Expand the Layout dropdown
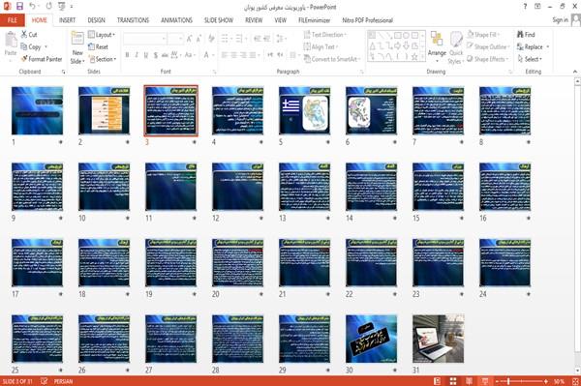Viewport: 581px width, 386px height. pyautogui.click(x=102, y=35)
